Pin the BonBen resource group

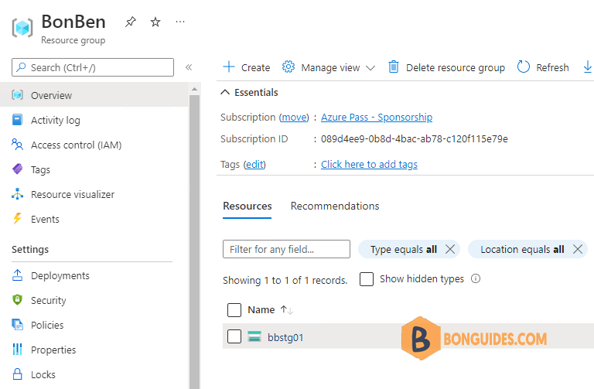[x=130, y=22]
